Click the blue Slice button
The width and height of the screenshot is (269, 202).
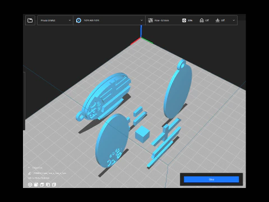point(211,180)
